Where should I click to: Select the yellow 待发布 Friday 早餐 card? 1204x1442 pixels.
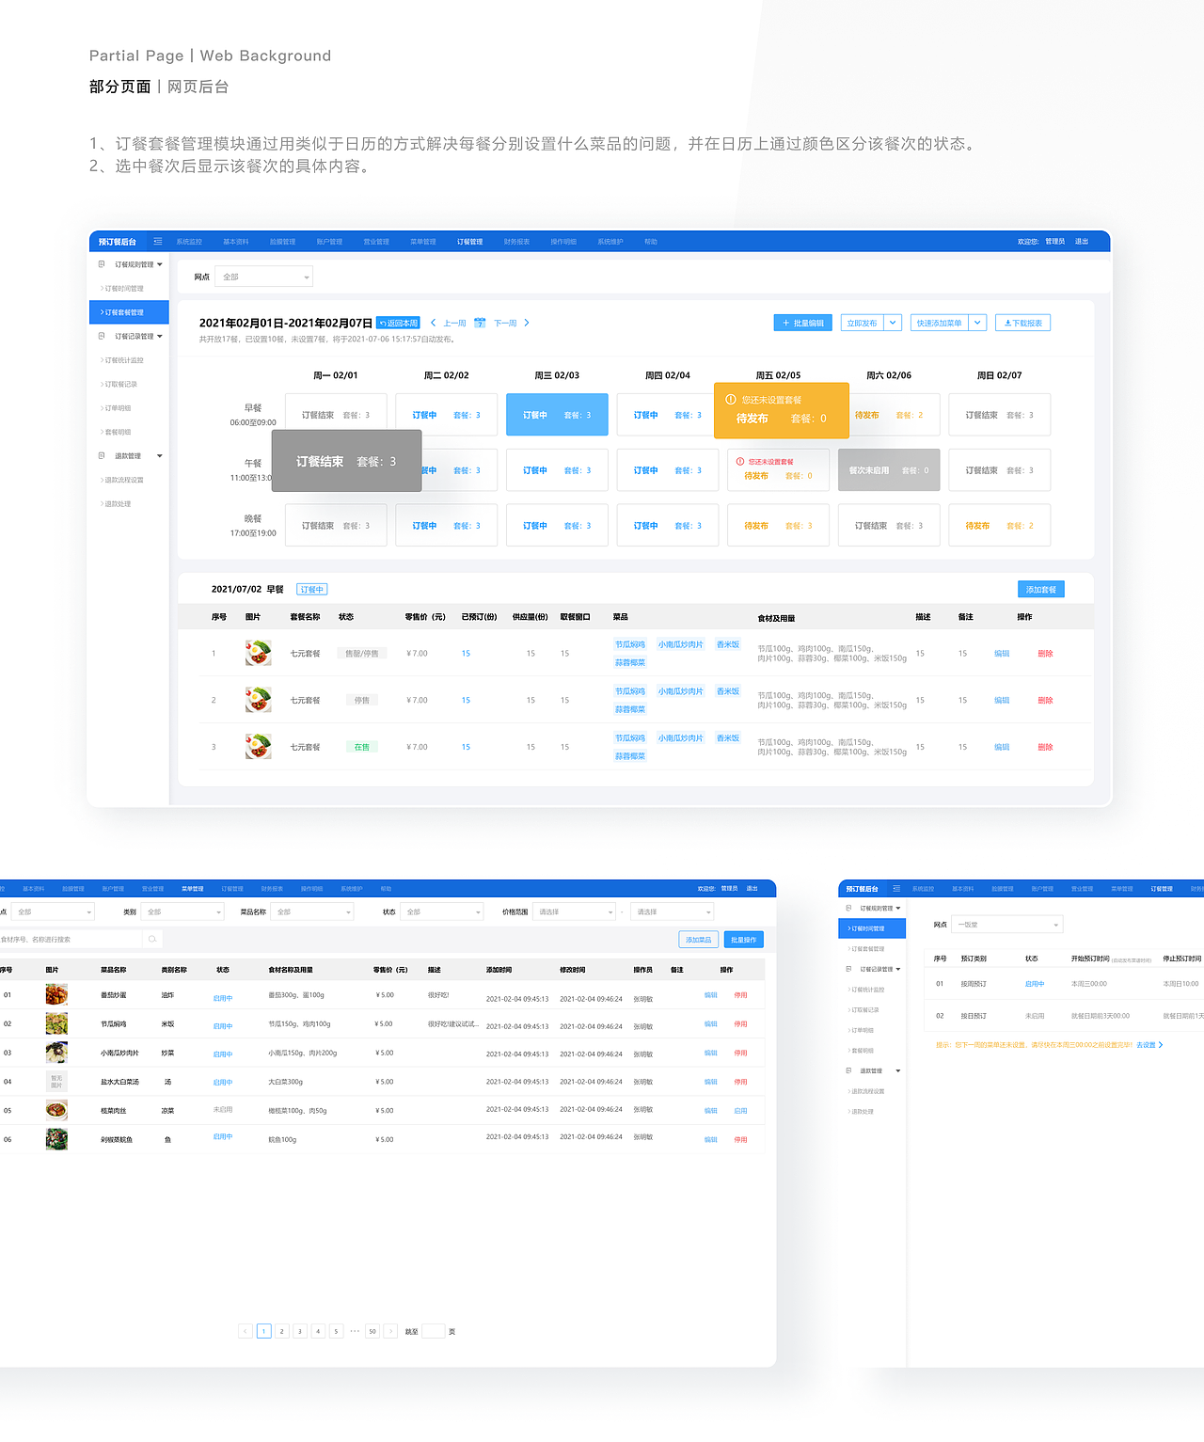coord(782,410)
